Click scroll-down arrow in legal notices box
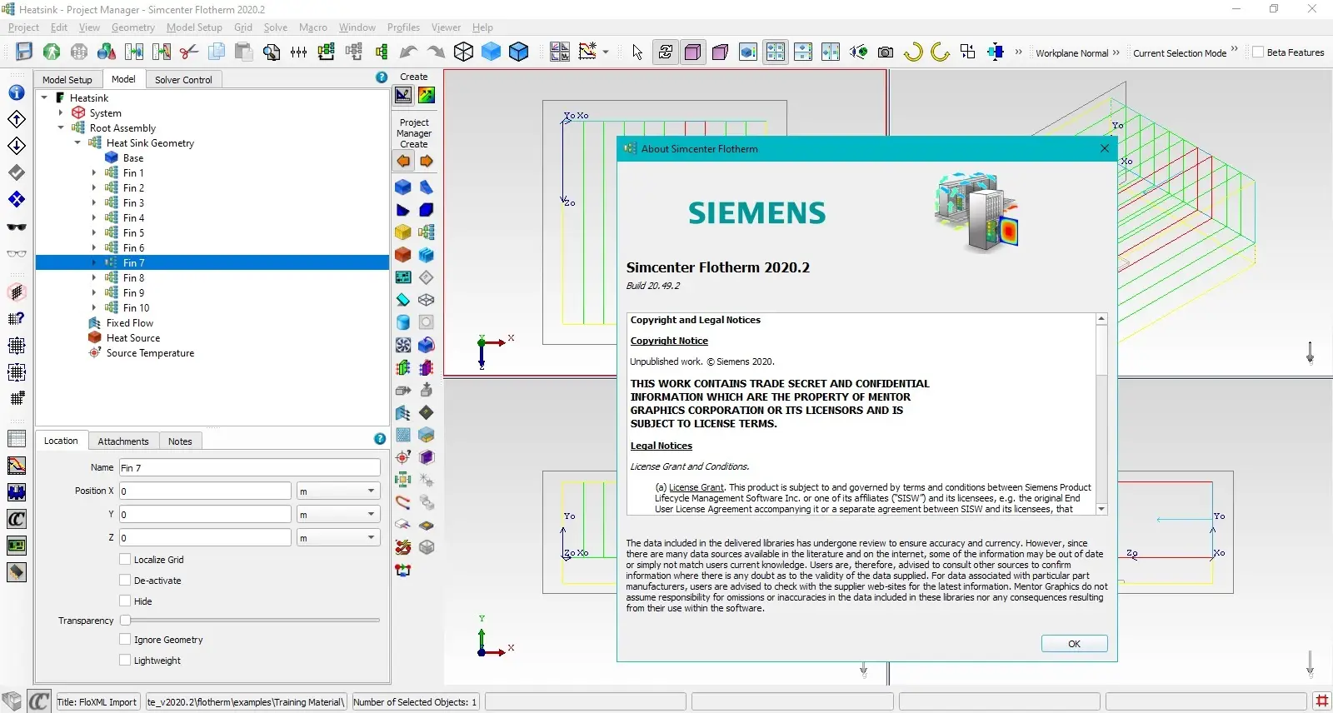1333x713 pixels. pos(1101,509)
